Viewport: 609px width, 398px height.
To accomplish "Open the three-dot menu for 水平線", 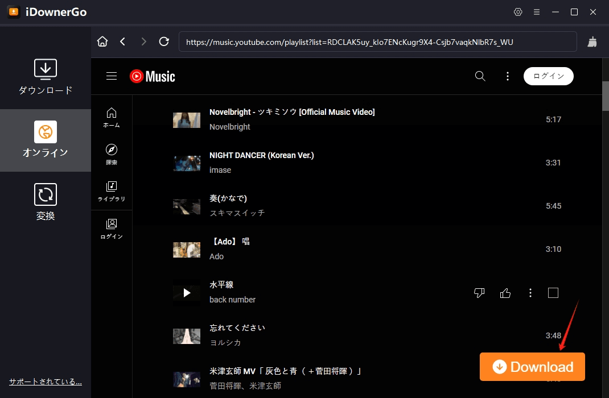I will point(530,293).
